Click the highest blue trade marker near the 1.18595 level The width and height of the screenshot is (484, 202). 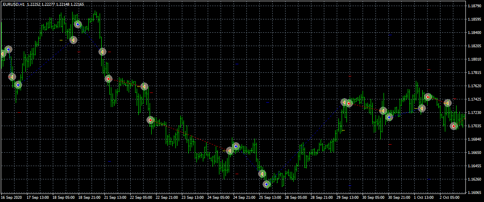tap(78, 25)
